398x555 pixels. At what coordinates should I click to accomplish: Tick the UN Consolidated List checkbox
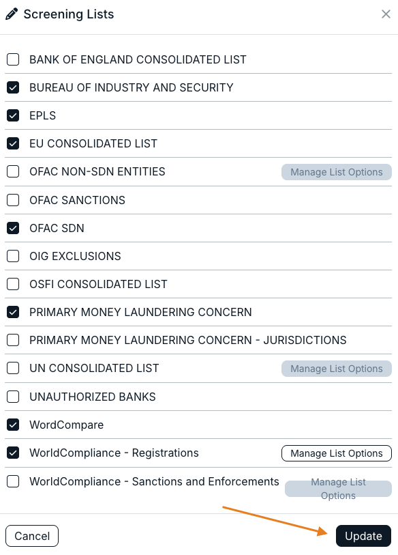[x=13, y=368]
